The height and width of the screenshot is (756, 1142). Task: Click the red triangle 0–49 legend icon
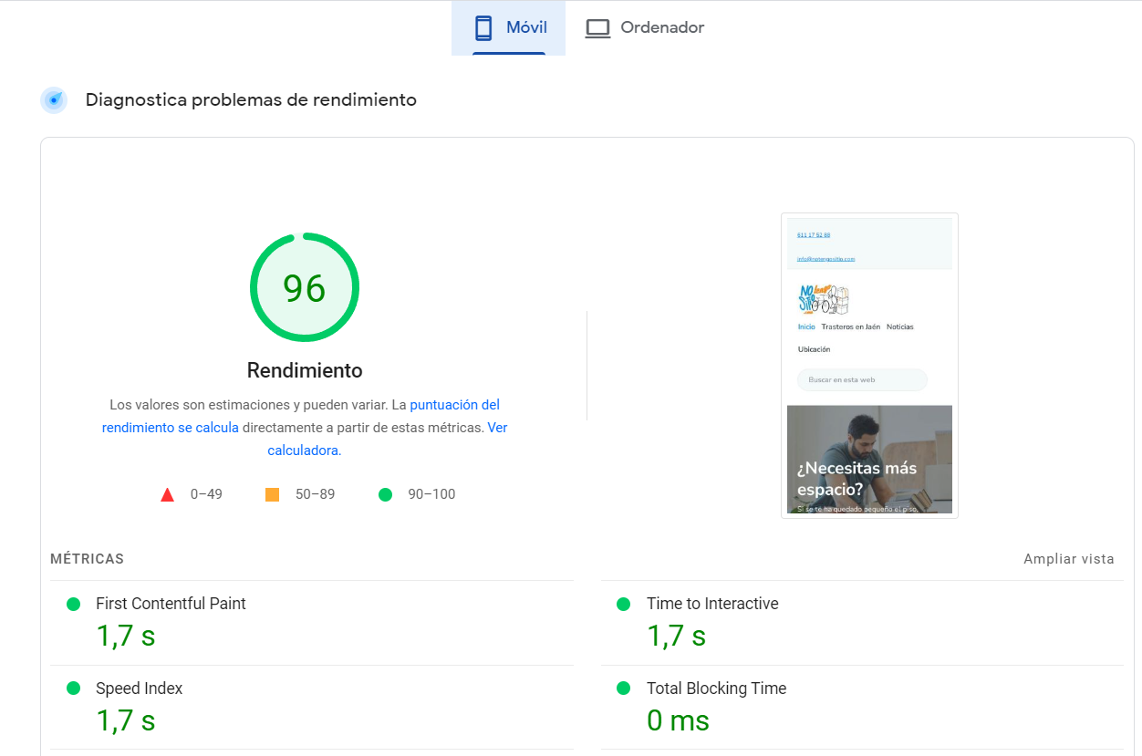pos(167,494)
